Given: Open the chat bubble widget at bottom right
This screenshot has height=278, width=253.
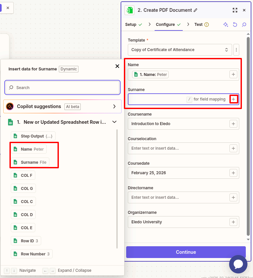Looking at the screenshot, I should [x=238, y=264].
